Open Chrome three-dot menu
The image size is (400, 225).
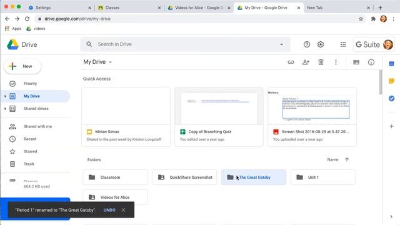tap(394, 19)
